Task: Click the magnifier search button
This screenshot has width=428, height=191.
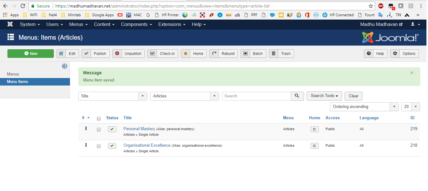Action: [297, 96]
